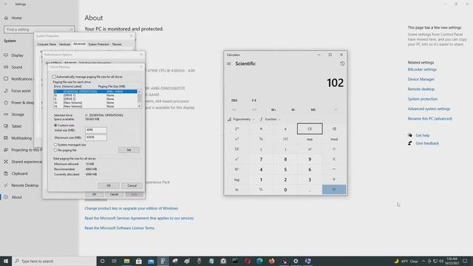Show hidden system tray icons
The width and height of the screenshot is (473, 266).
423,261
